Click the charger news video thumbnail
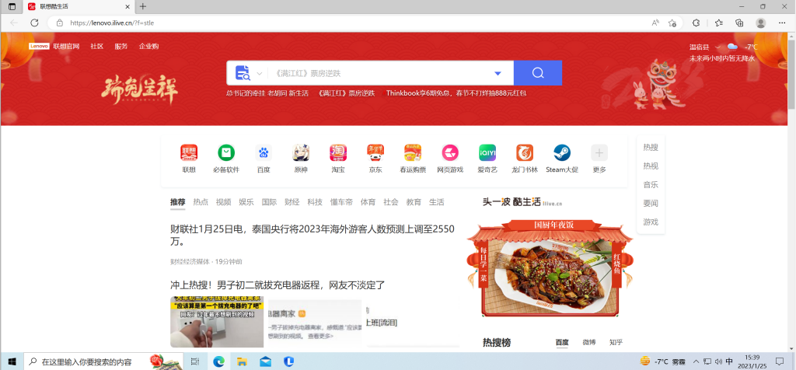This screenshot has height=370, width=796. 217,323
